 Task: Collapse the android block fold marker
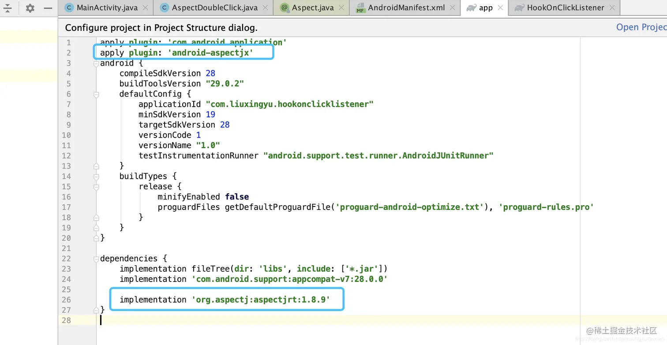coord(96,63)
